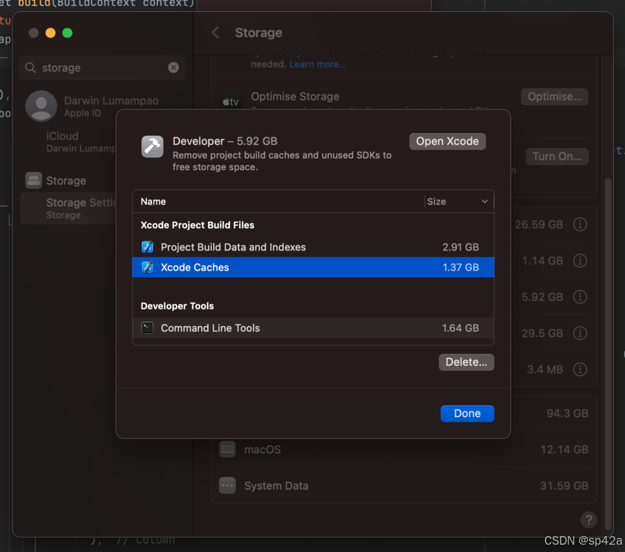Select Storage in the sidebar
The height and width of the screenshot is (552, 625).
[x=66, y=181]
